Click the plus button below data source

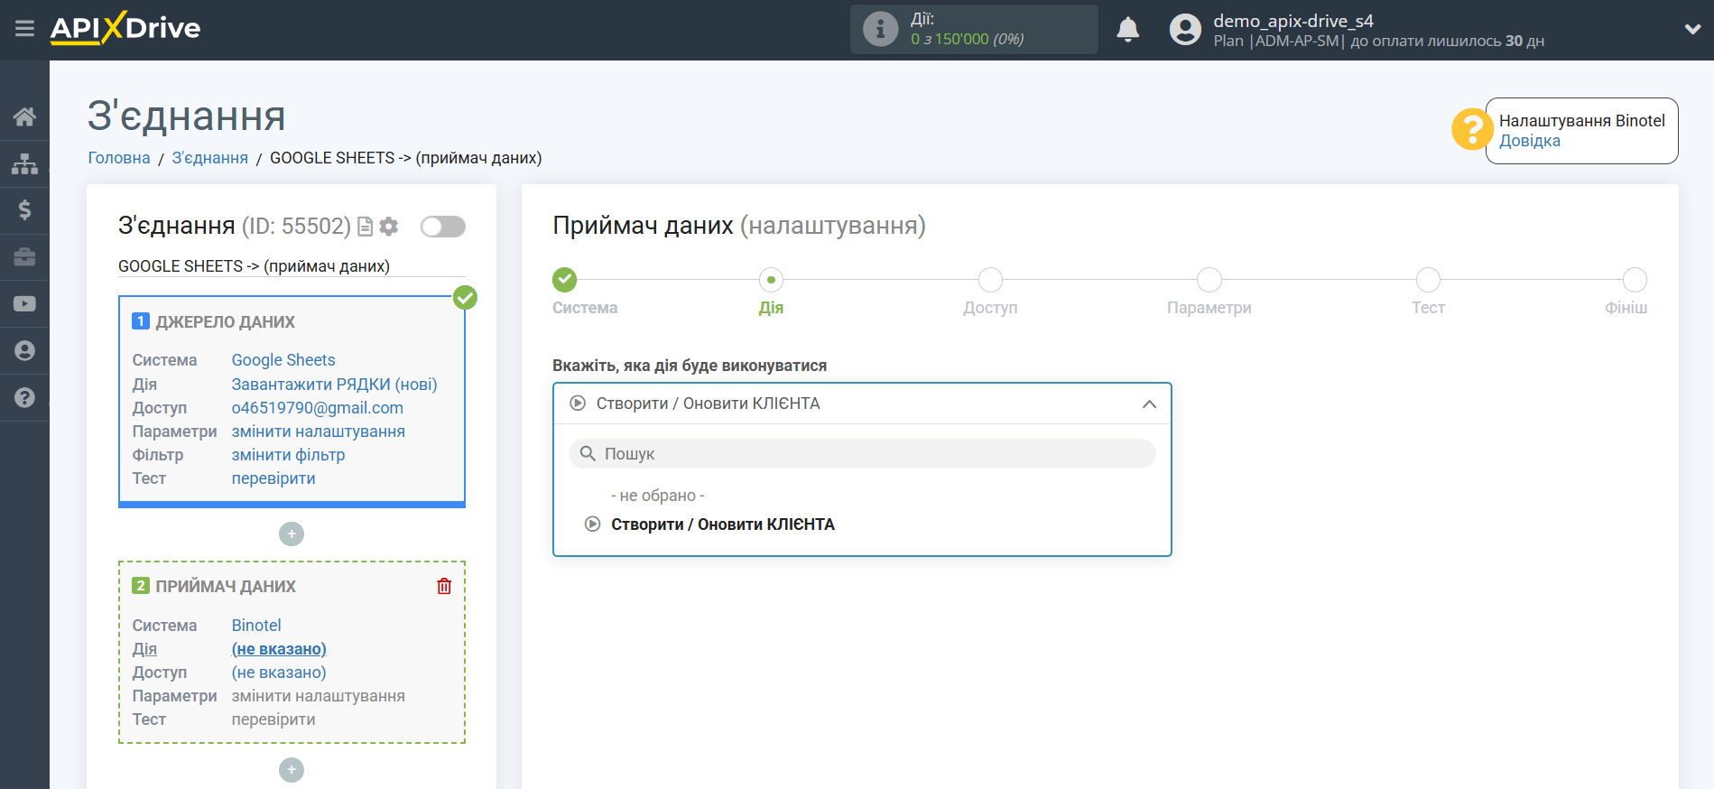click(292, 534)
